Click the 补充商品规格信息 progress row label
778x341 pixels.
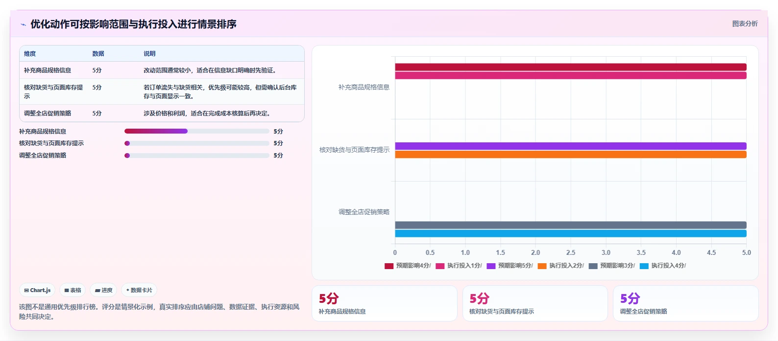pos(43,131)
